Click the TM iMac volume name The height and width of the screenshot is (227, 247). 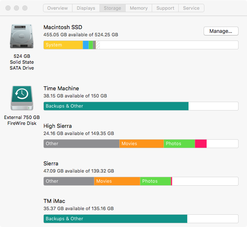pos(54,201)
